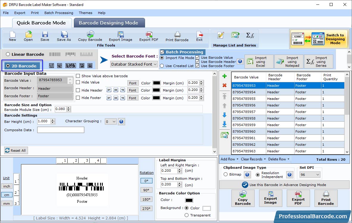This screenshot has width=352, height=223.
Task: Select the Linear Barcode radio button
Action: [x=8, y=54]
